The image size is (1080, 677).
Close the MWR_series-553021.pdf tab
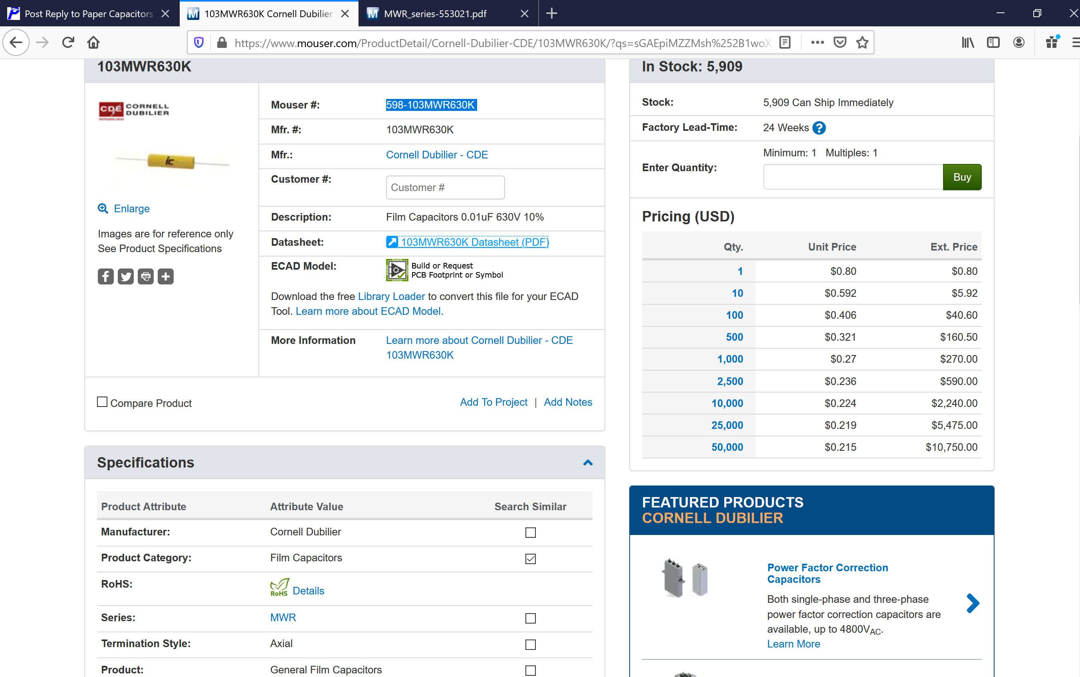pos(524,14)
